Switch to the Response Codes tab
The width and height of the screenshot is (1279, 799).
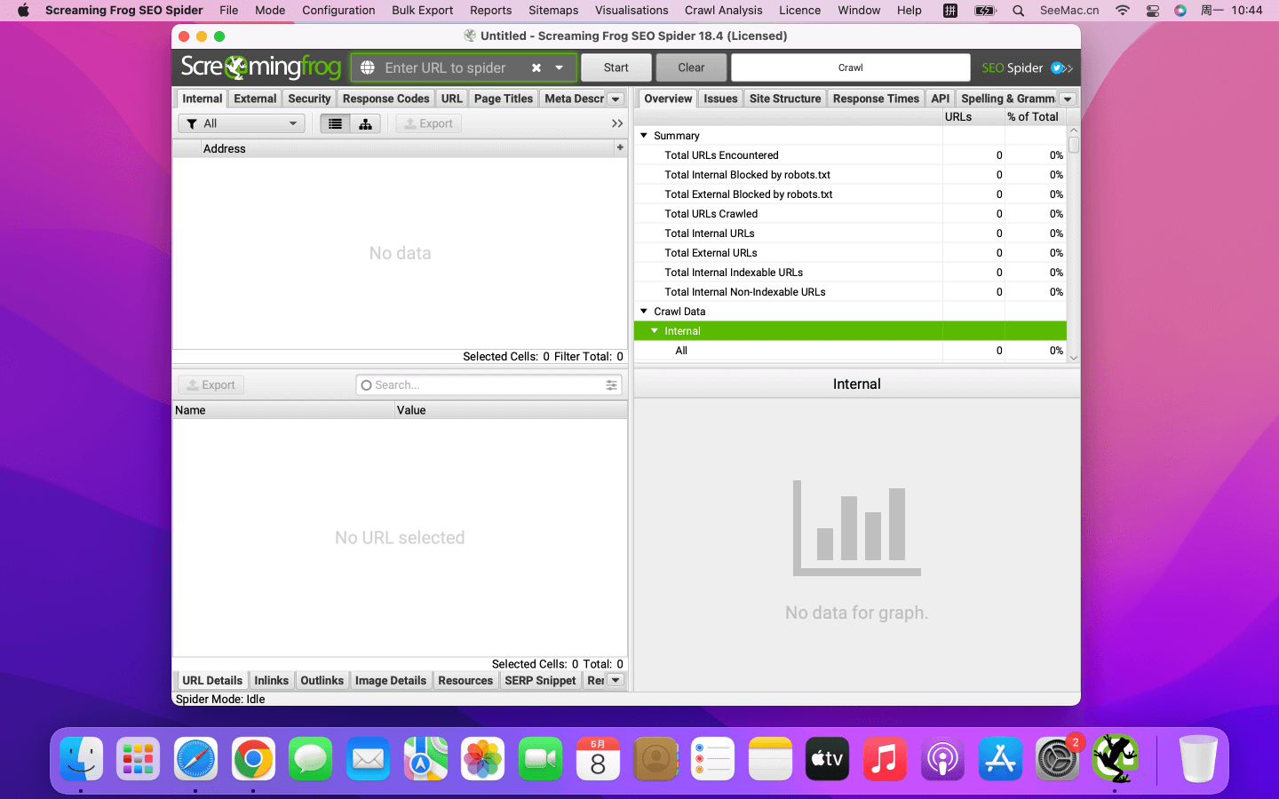[385, 99]
